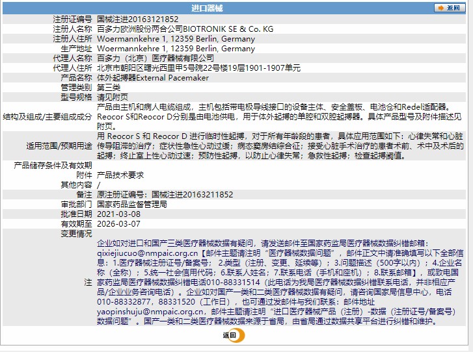Select registrant name BIOTRONIK SE & Co. KG

[228, 29]
